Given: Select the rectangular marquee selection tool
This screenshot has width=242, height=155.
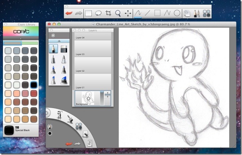Looking at the screenshot, I should [x=89, y=13].
